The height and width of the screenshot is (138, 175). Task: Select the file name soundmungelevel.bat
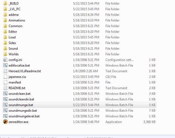24,116
